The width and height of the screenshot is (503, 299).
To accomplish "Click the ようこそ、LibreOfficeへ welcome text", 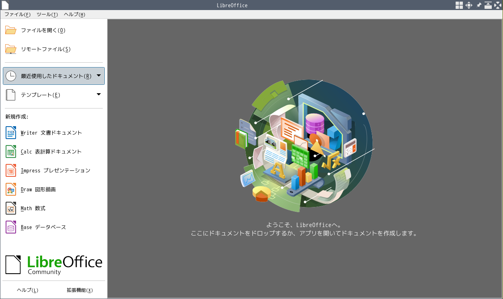I will tap(304, 225).
